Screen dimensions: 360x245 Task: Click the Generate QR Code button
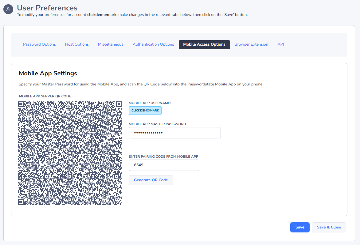(151, 180)
